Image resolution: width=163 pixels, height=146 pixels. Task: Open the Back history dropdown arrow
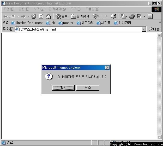18,16
